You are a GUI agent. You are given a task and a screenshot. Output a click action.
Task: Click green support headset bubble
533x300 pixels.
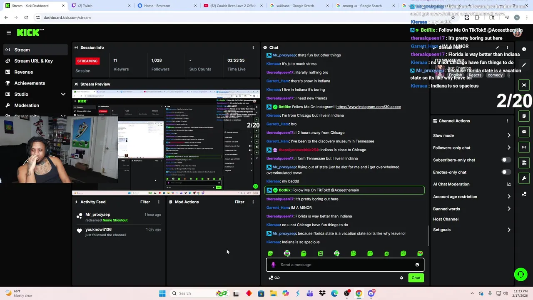521,274
